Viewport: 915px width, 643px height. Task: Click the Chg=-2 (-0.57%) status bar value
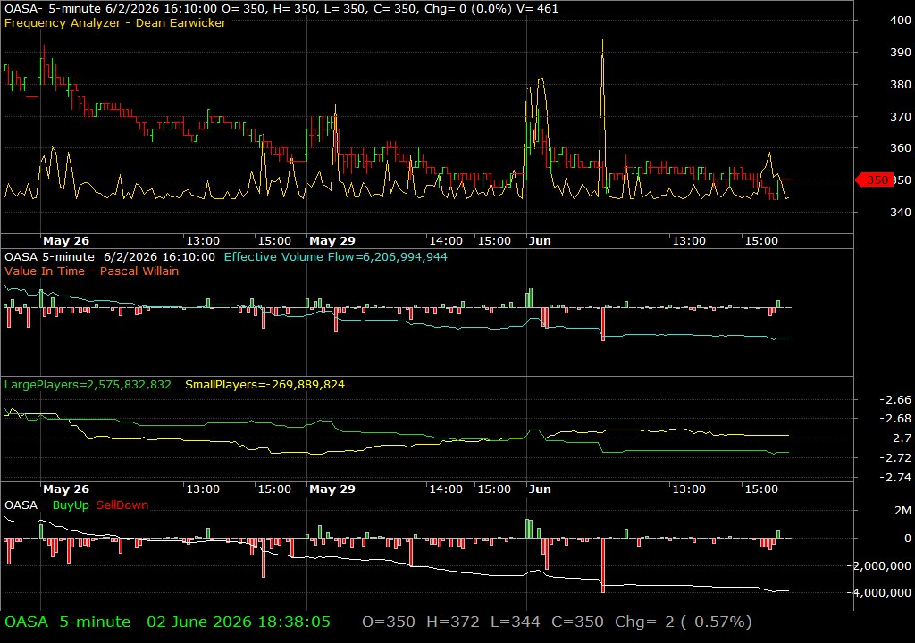pyautogui.click(x=684, y=622)
